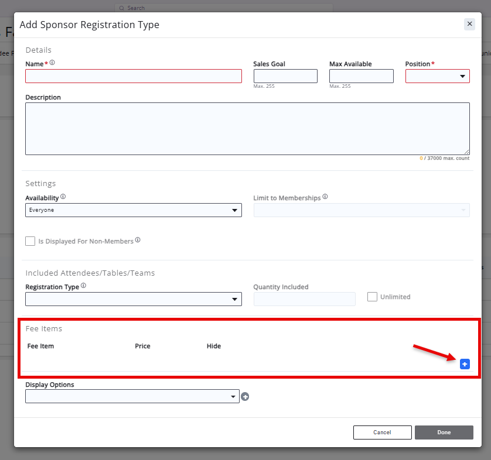Click the blue plus to add a fee item
491x460 pixels.
pyautogui.click(x=465, y=364)
